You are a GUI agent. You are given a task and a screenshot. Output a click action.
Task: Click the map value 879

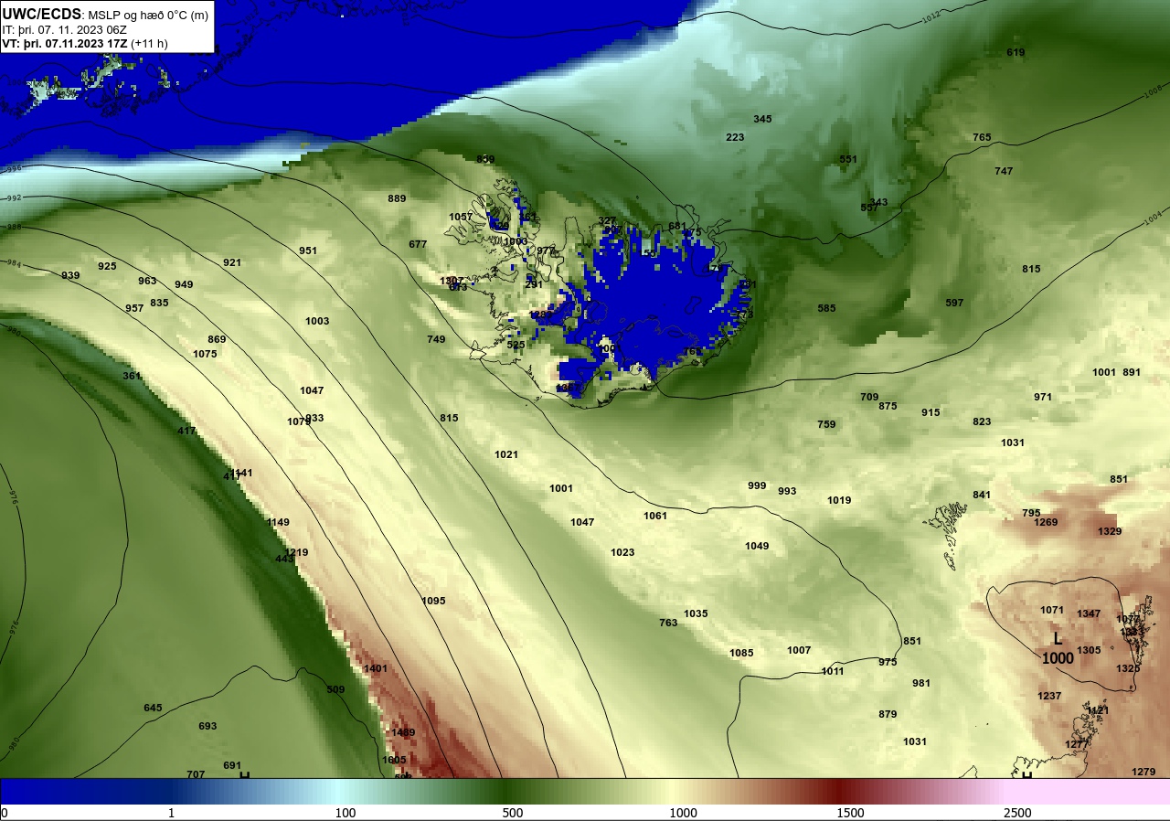coord(888,714)
